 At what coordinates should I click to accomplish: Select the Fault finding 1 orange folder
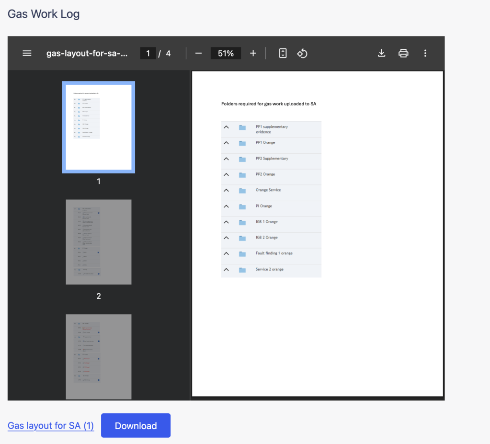(273, 253)
